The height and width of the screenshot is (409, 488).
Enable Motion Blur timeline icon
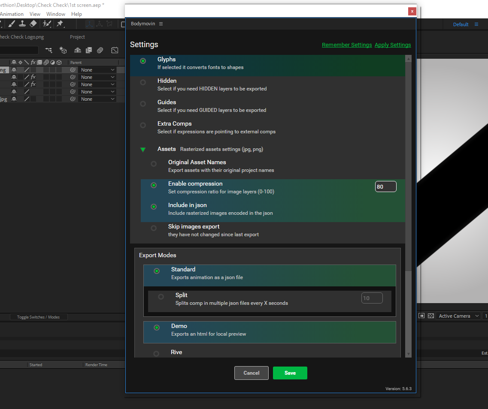click(100, 50)
